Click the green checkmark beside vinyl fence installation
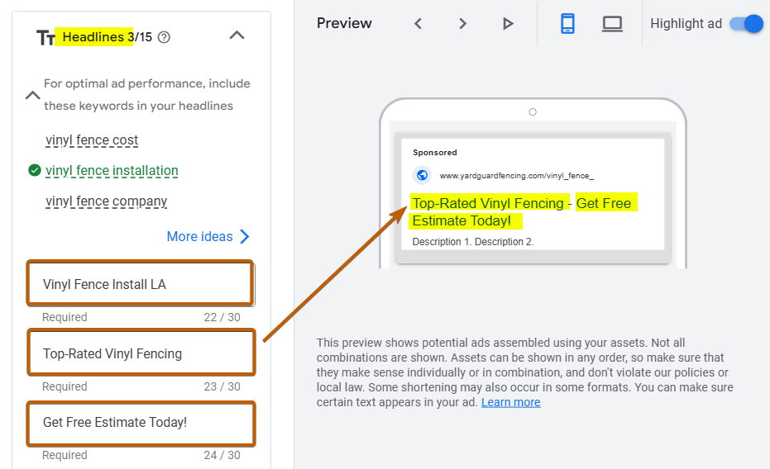 point(34,171)
